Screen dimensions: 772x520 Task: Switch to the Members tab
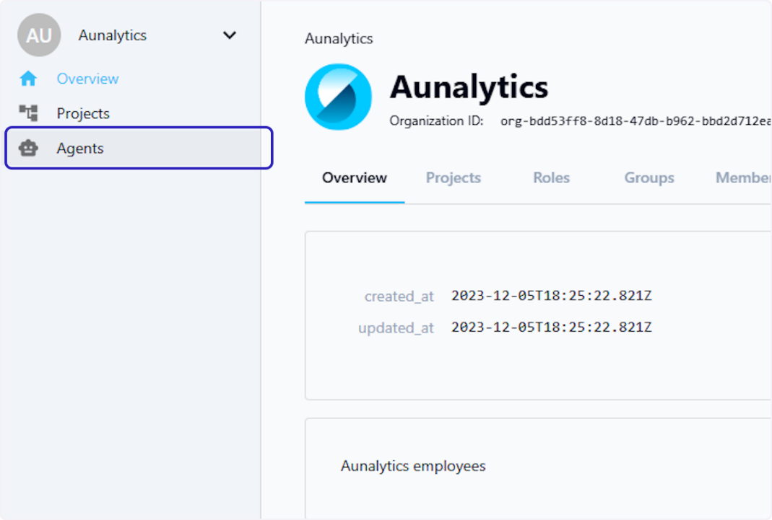coord(743,178)
